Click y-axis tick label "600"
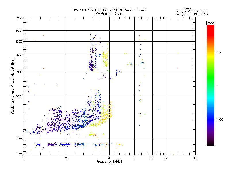This screenshot has width=230, height=172. click(19, 31)
